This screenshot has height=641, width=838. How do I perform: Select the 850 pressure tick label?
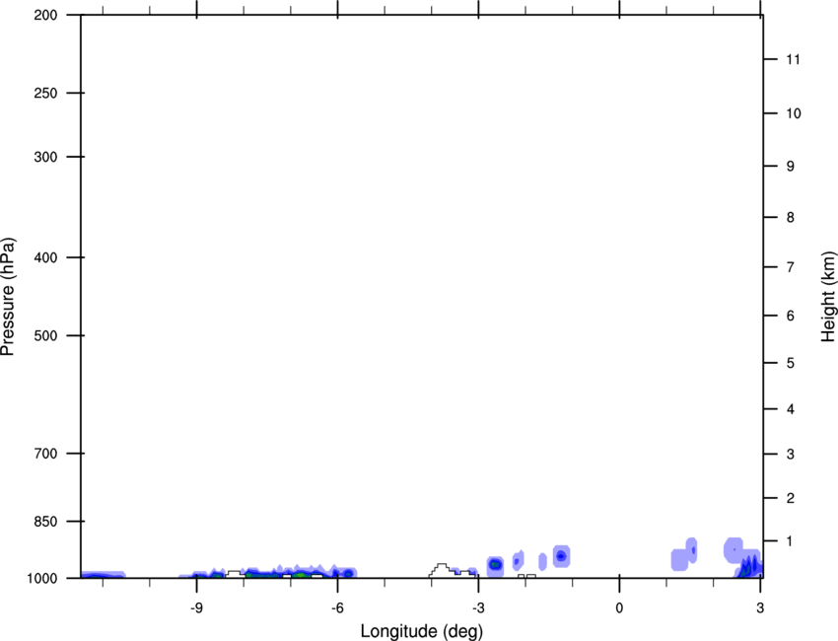[x=45, y=522]
